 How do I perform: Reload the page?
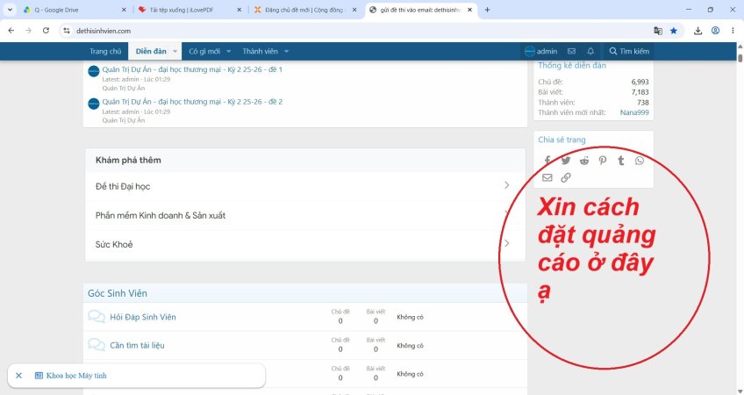tap(46, 31)
